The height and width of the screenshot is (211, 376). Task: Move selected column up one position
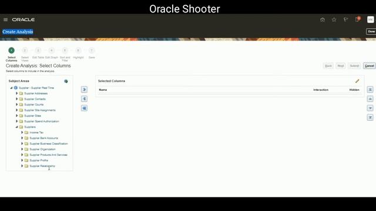pos(370,99)
